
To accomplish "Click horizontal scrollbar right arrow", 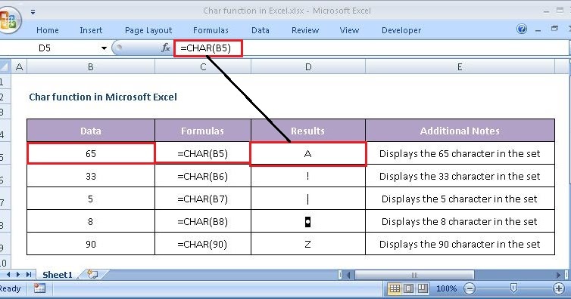I will pos(559,275).
